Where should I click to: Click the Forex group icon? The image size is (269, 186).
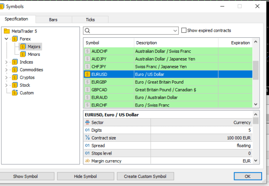[15, 39]
